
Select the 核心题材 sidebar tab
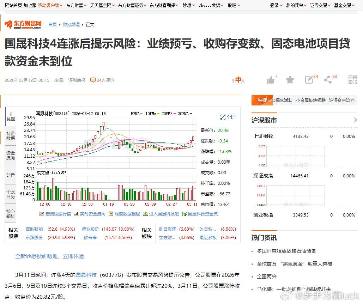(x=11, y=213)
